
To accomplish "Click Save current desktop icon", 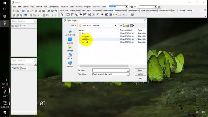I will (x=132, y=6).
